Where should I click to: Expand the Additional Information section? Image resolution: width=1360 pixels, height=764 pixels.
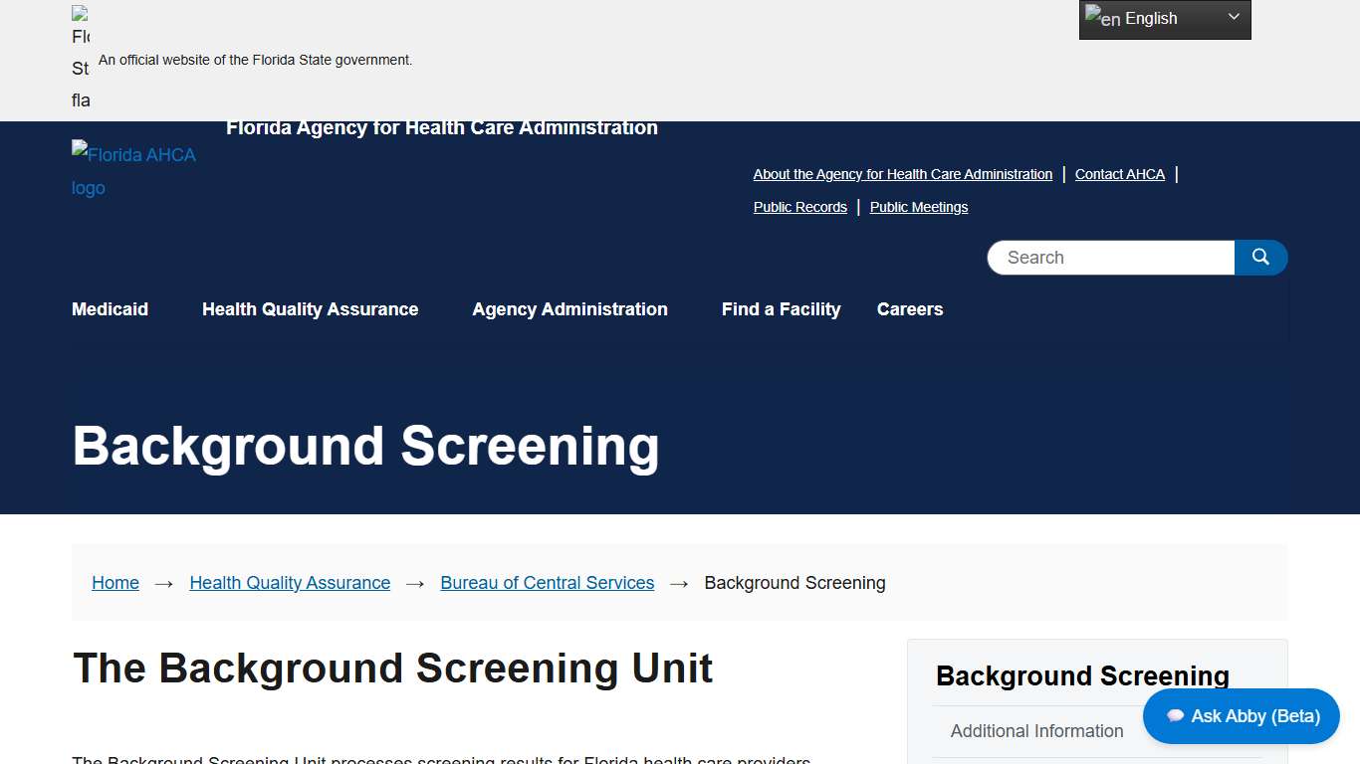tap(1036, 730)
